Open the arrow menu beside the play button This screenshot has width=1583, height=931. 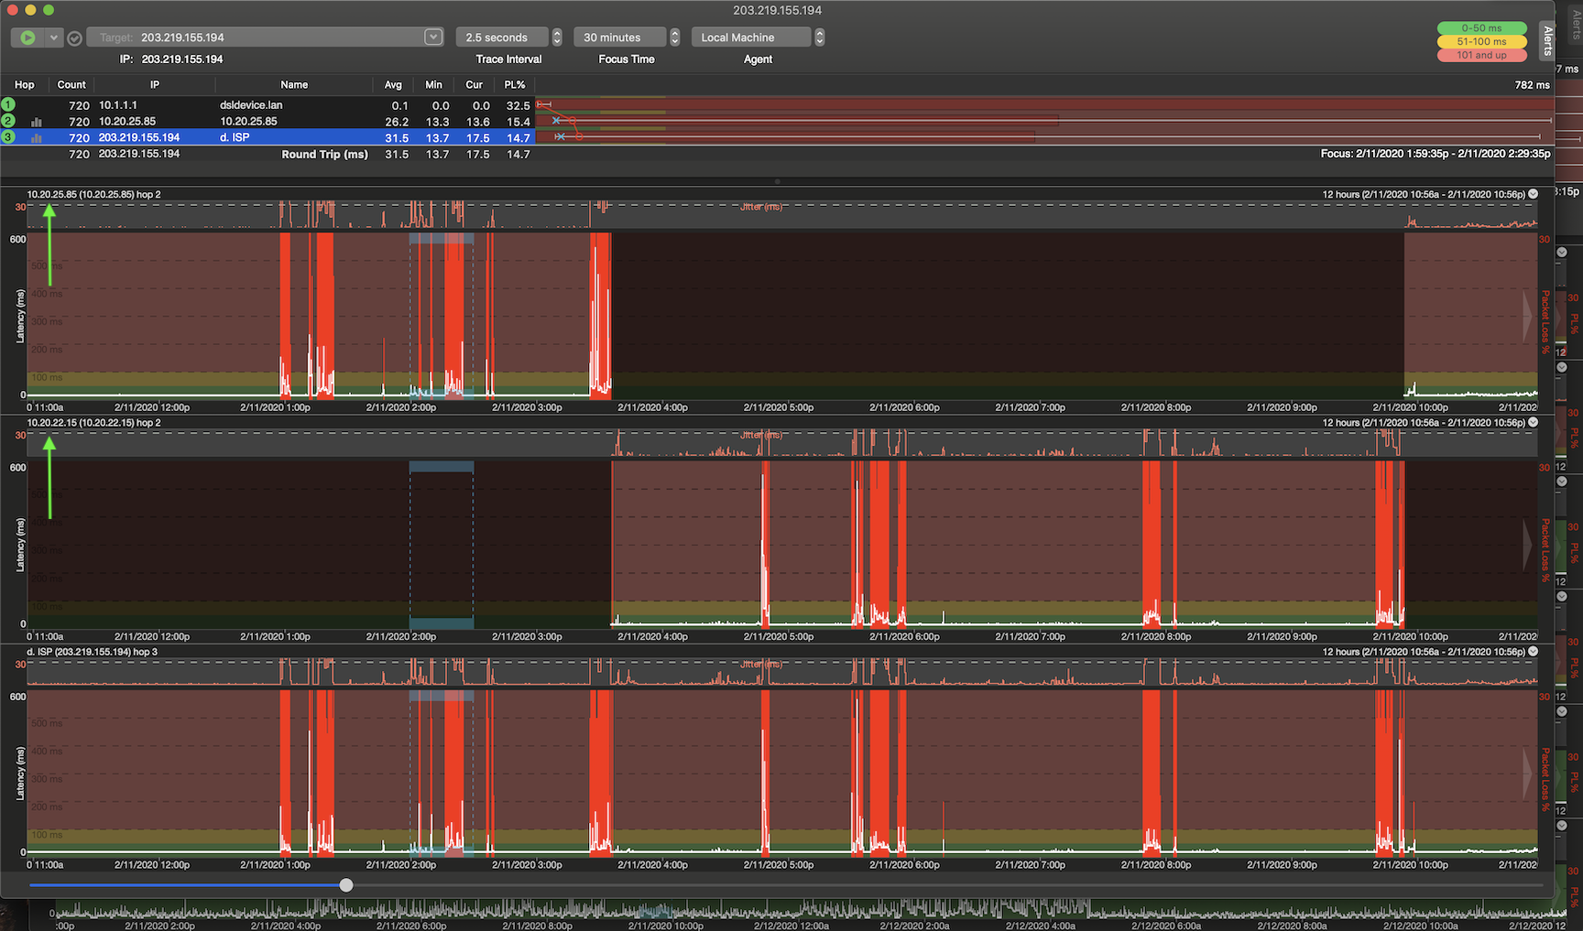(x=54, y=38)
